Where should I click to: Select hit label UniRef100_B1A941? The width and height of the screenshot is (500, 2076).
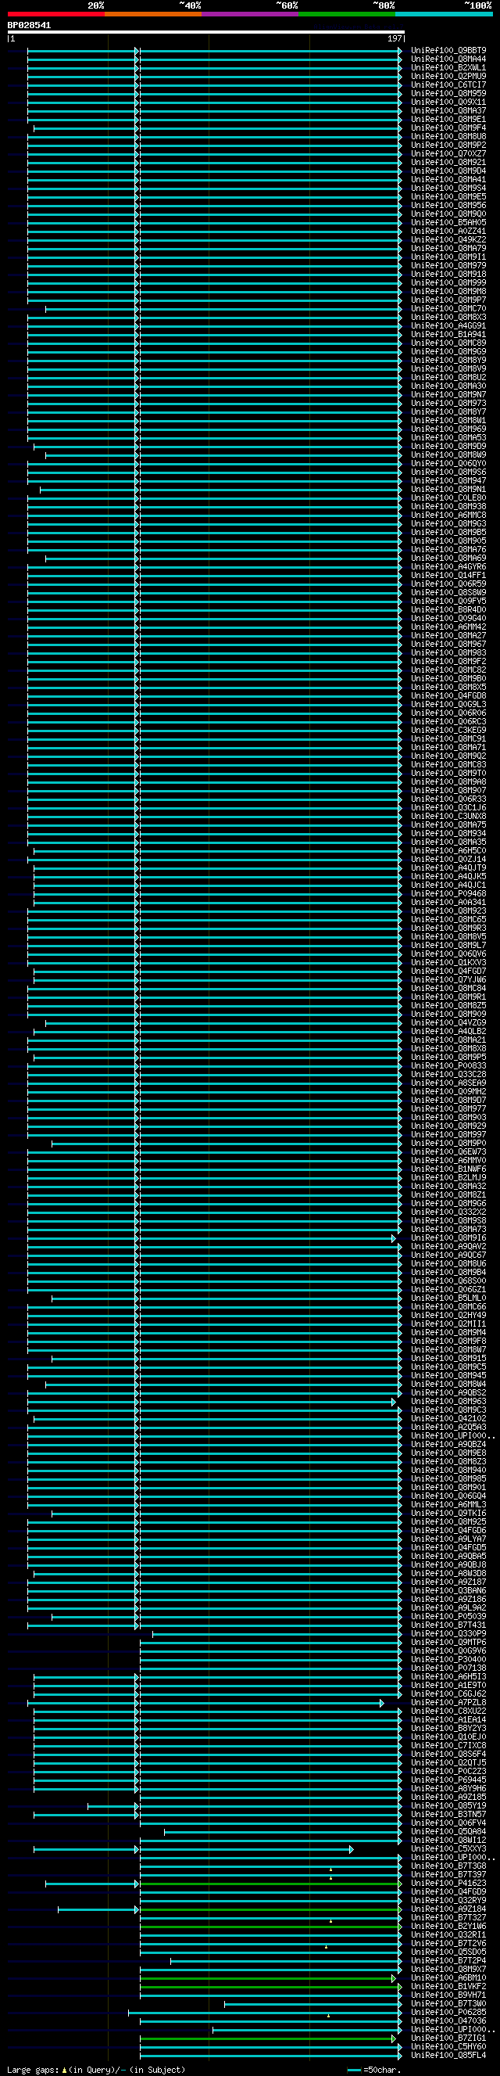[x=448, y=335]
